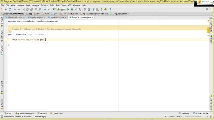Close the LongClickListener.java tab
Screen dimensions: 214x120
(x=92, y=17)
